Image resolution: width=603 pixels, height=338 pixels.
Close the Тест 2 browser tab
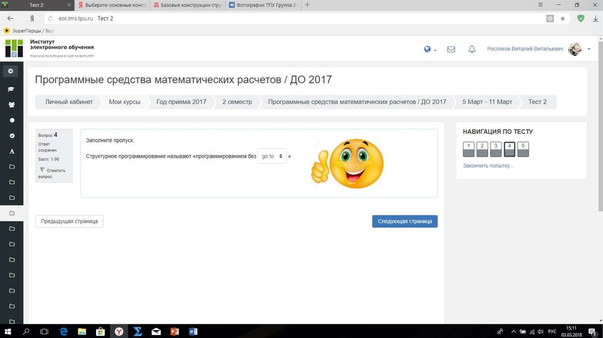[69, 5]
